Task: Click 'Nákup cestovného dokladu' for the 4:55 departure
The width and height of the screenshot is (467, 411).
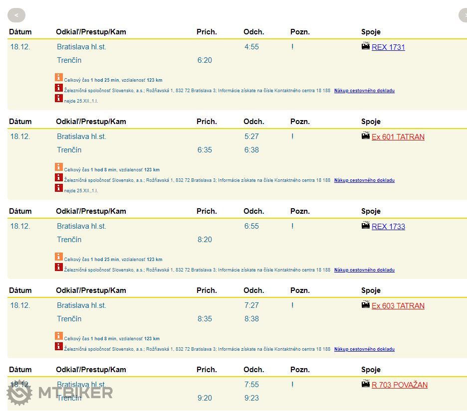Action: click(x=364, y=91)
